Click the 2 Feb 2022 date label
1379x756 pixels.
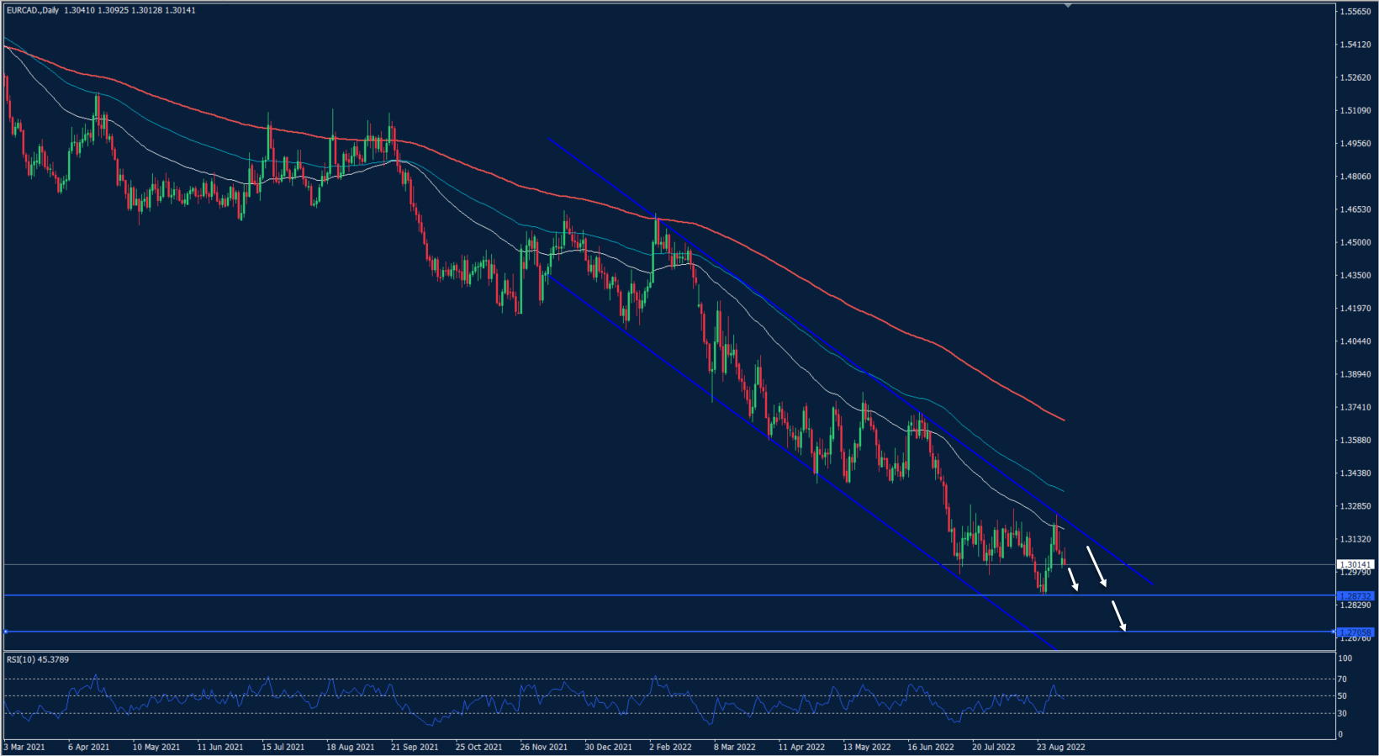tap(670, 747)
